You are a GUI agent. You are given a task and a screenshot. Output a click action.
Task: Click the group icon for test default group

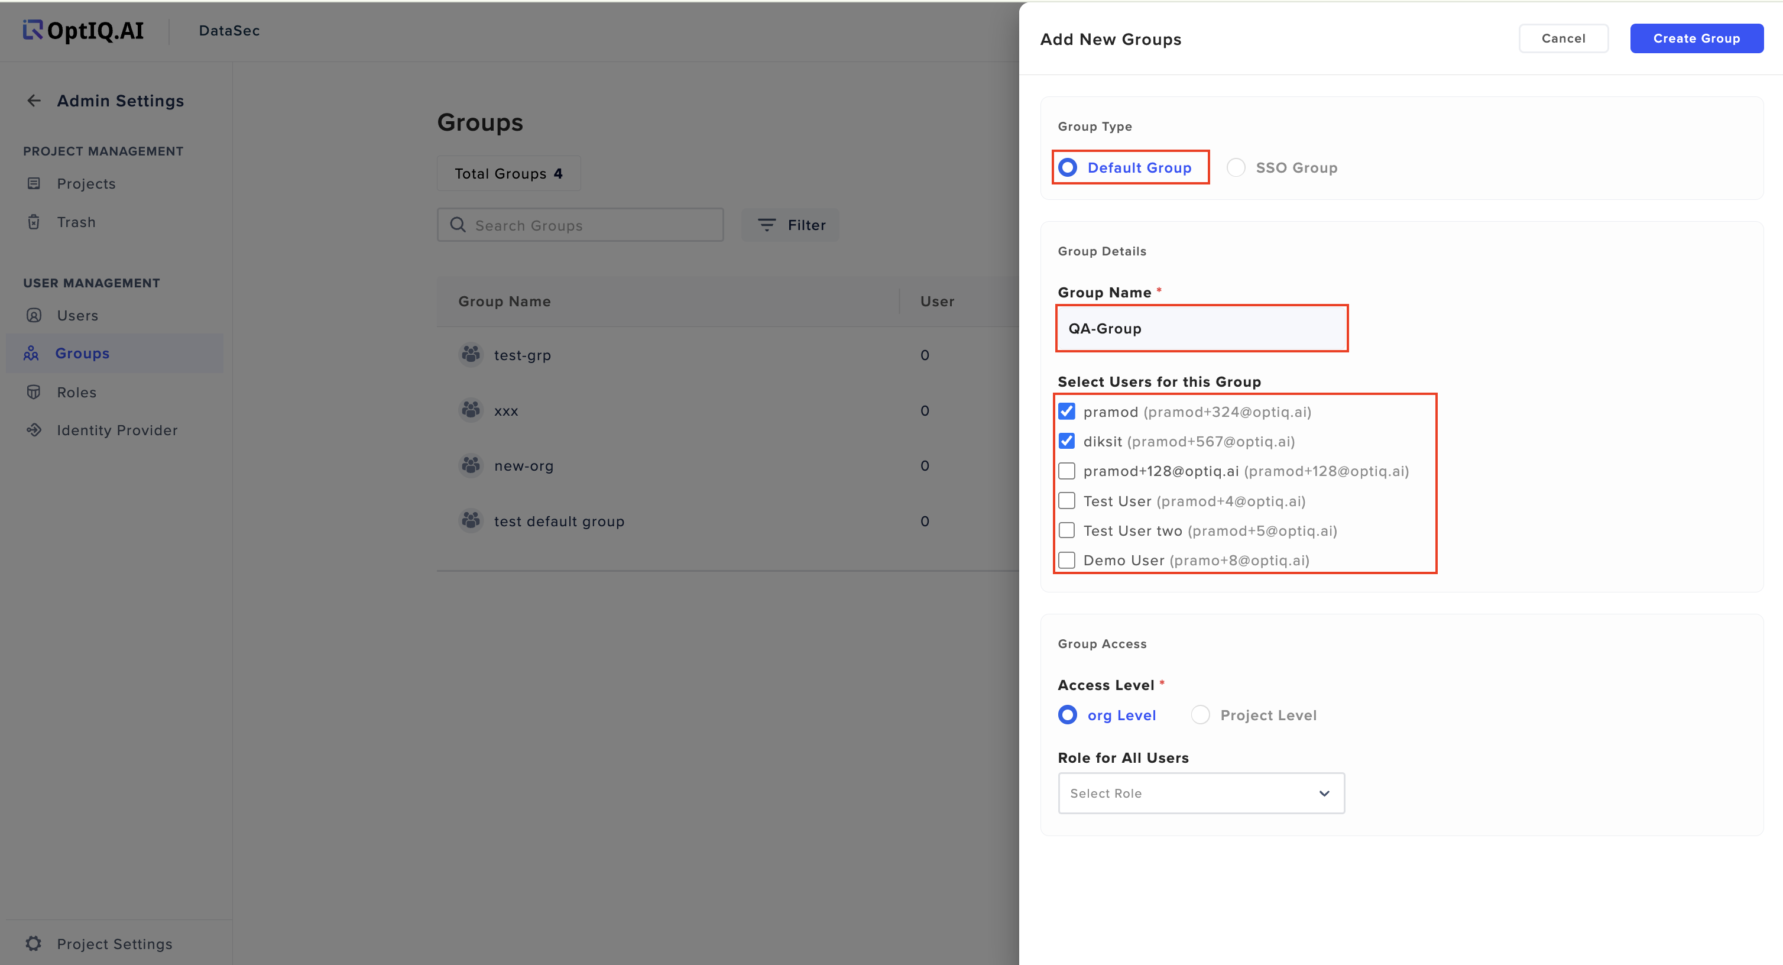click(x=471, y=522)
